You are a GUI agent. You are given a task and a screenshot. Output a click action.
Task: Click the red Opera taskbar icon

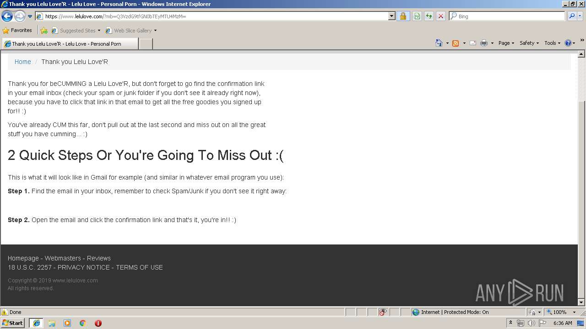tap(98, 323)
